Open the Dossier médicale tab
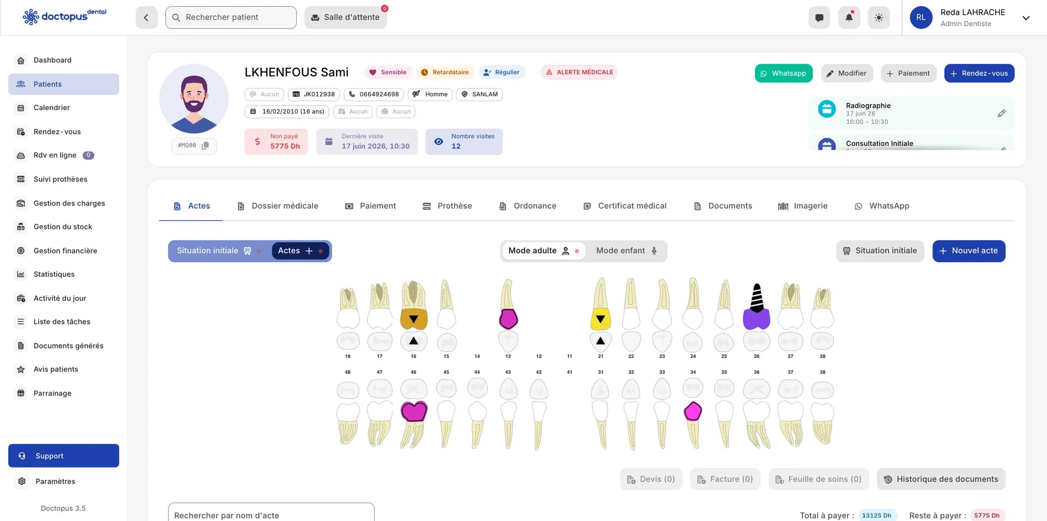This screenshot has height=521, width=1047. 278,206
